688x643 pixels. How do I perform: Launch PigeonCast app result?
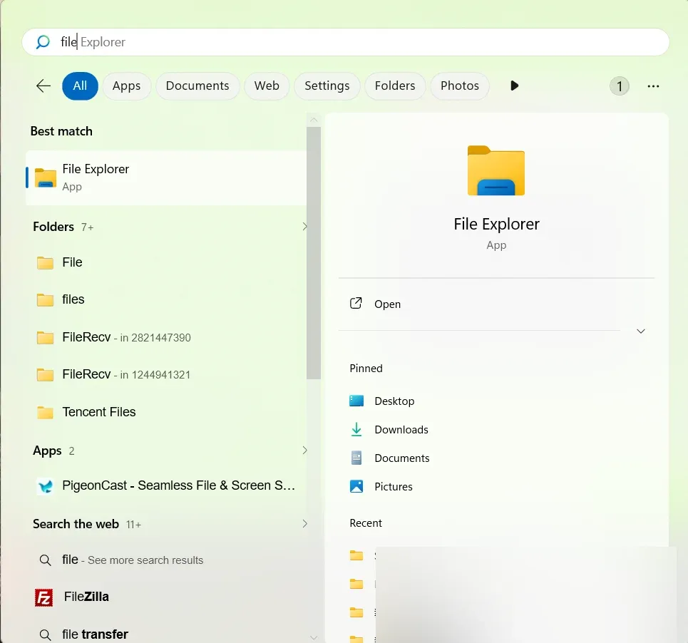(x=166, y=485)
